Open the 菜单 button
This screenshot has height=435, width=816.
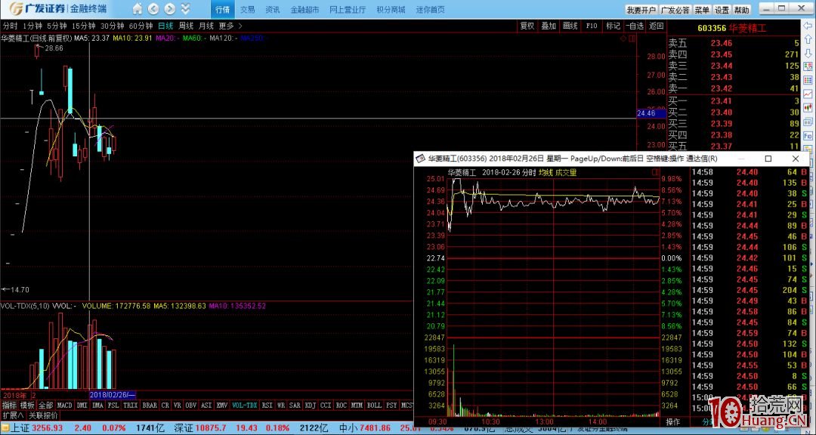pyautogui.click(x=701, y=10)
